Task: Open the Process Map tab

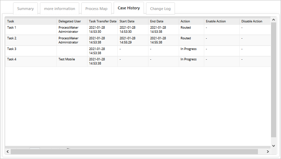Action: (96, 9)
